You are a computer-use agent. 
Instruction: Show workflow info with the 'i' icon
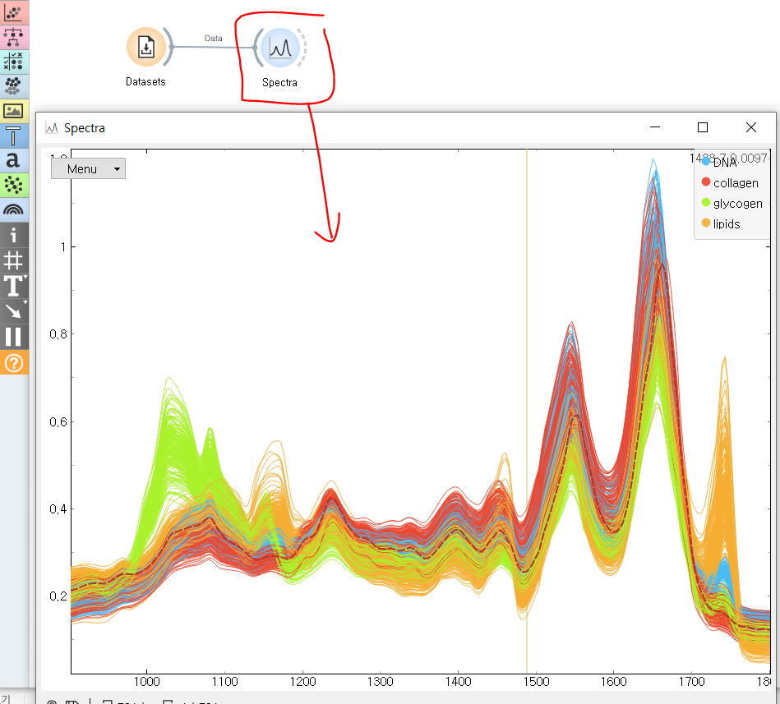click(x=13, y=235)
